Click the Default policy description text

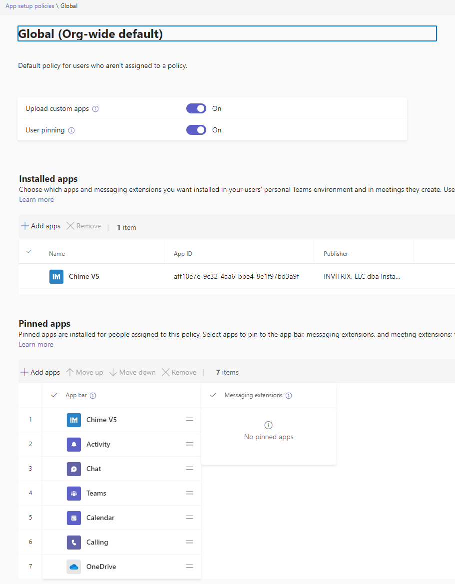click(103, 66)
